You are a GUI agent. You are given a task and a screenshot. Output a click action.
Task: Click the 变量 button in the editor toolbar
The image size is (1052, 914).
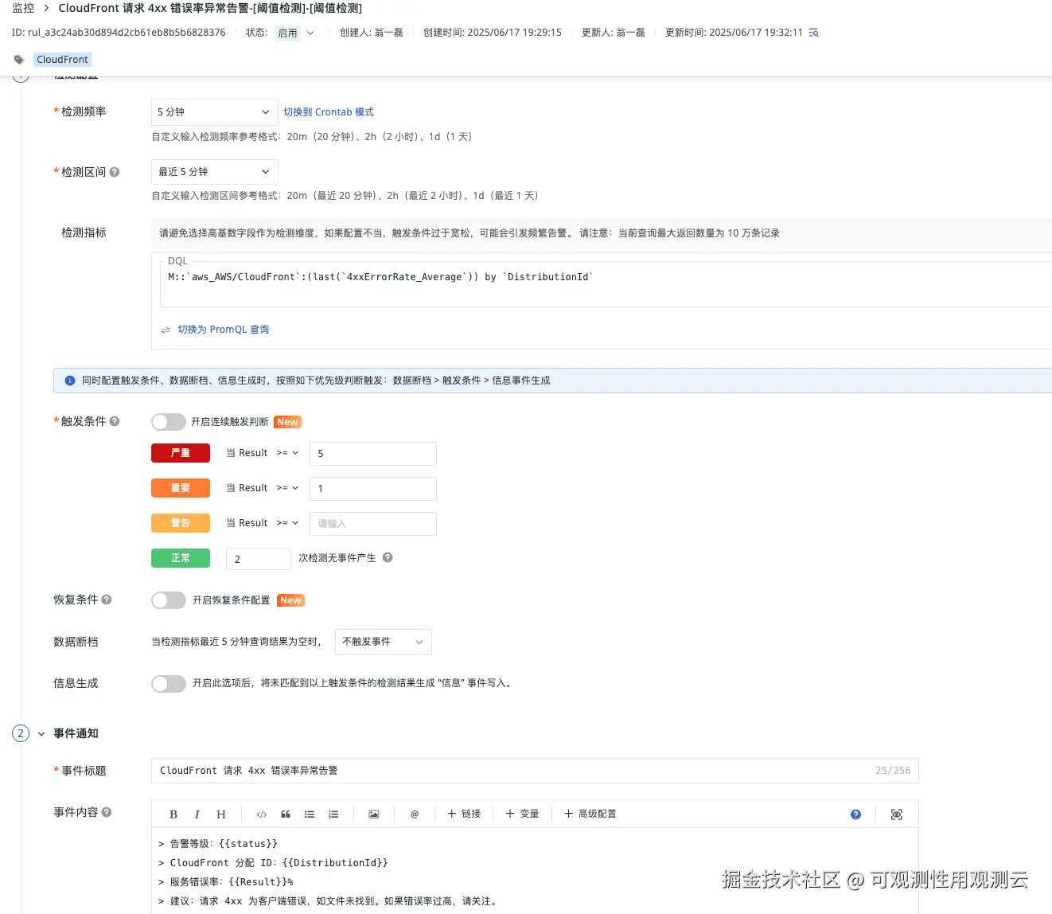pos(522,814)
